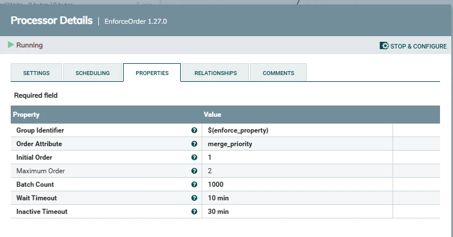Click the Initial Order value 1

(210, 157)
